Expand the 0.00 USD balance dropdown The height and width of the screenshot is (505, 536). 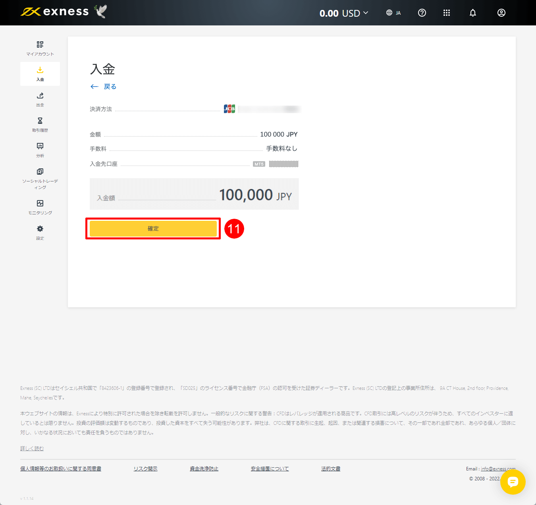343,13
